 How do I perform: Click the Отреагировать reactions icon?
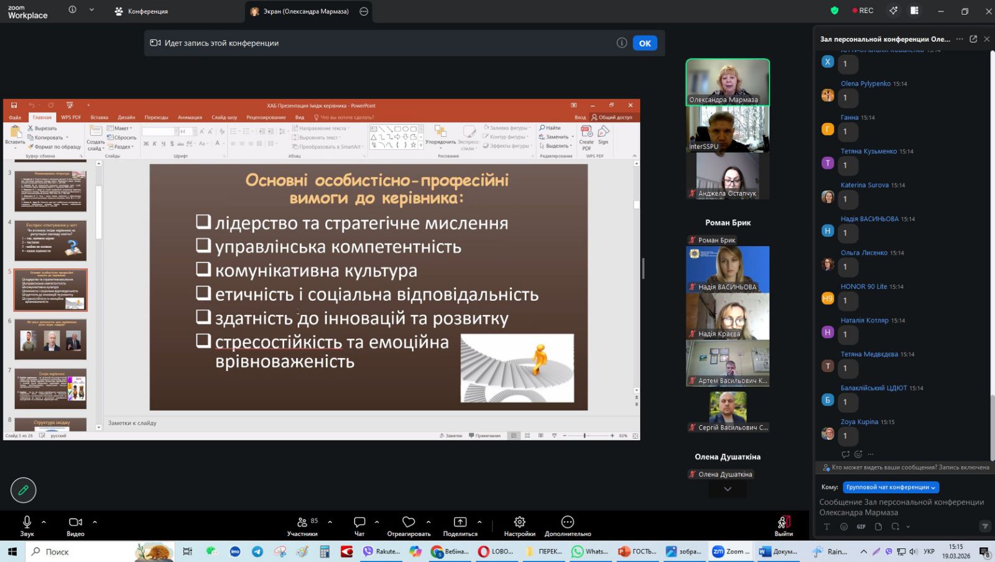(x=408, y=522)
